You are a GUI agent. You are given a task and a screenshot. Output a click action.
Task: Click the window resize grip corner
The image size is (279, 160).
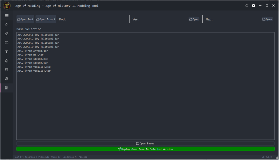pos(277,157)
